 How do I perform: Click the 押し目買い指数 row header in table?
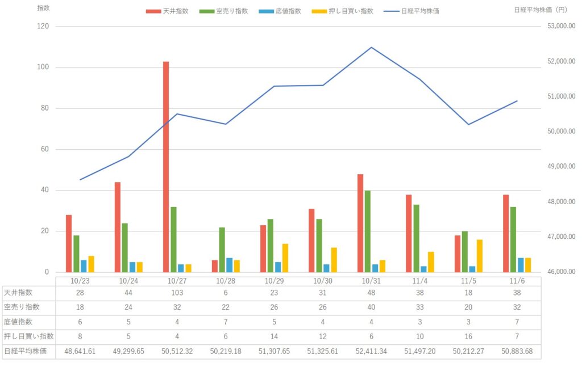pyautogui.click(x=29, y=337)
